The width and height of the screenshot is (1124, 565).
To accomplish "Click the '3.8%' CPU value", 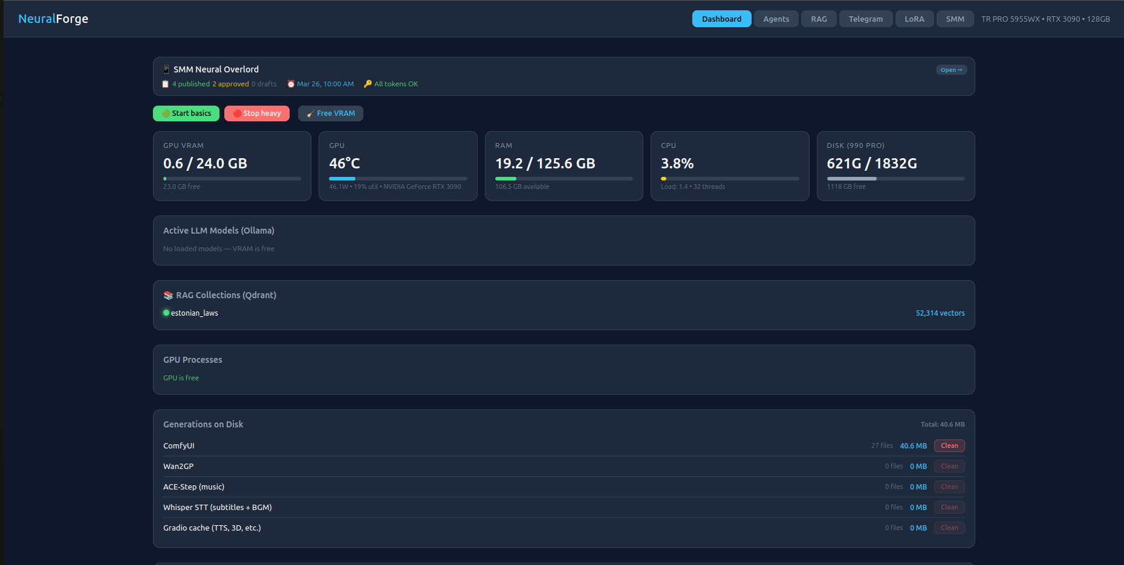I will point(677,164).
